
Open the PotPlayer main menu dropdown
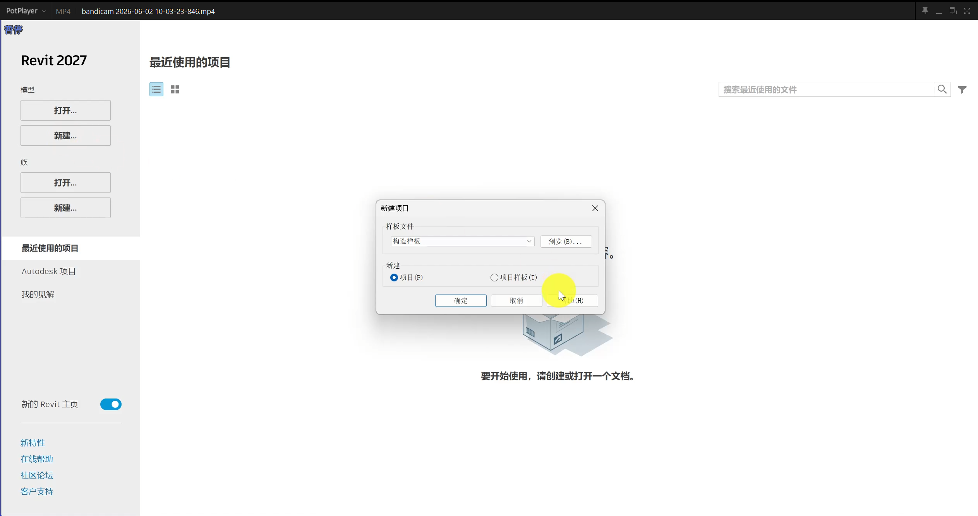(26, 11)
